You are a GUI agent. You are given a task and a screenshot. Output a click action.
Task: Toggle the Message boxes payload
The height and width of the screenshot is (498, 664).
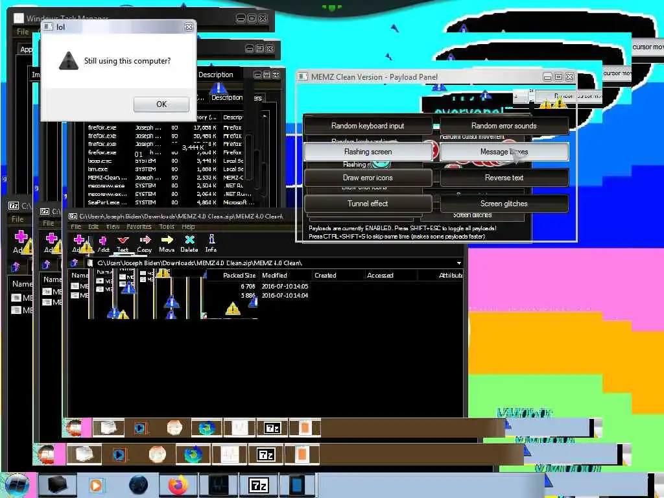(x=504, y=152)
